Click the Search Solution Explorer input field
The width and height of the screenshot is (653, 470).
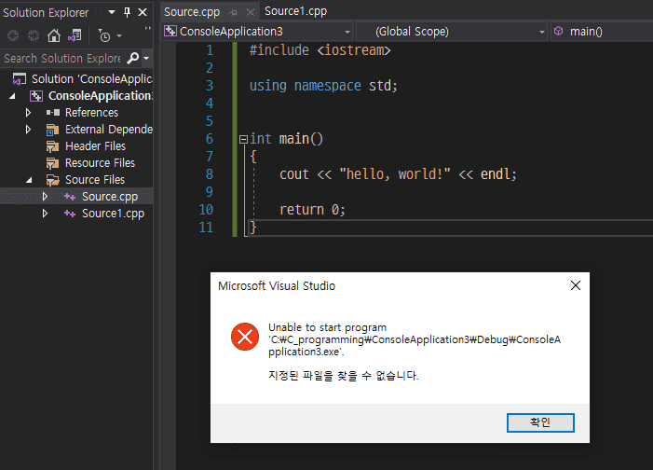[x=62, y=59]
